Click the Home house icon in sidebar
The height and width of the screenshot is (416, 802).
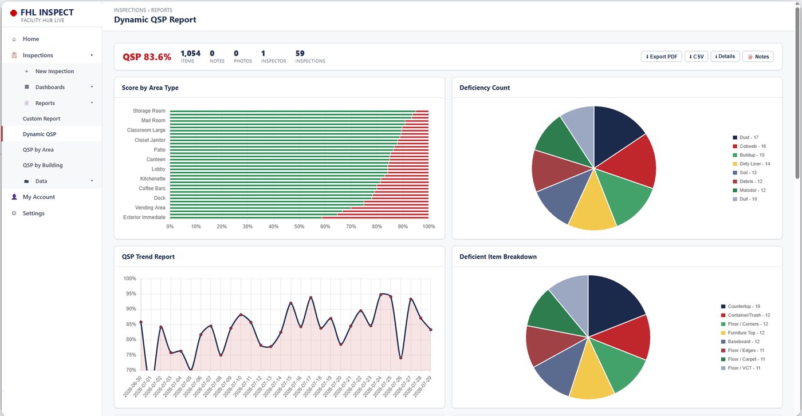[x=14, y=39]
